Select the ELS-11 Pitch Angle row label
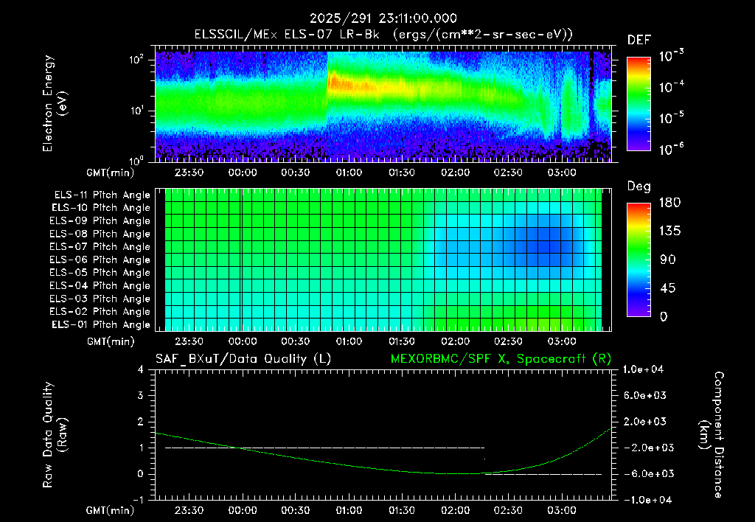 pos(102,195)
